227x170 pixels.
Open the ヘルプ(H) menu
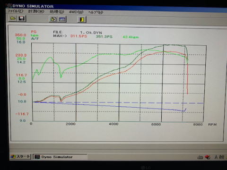coord(96,12)
